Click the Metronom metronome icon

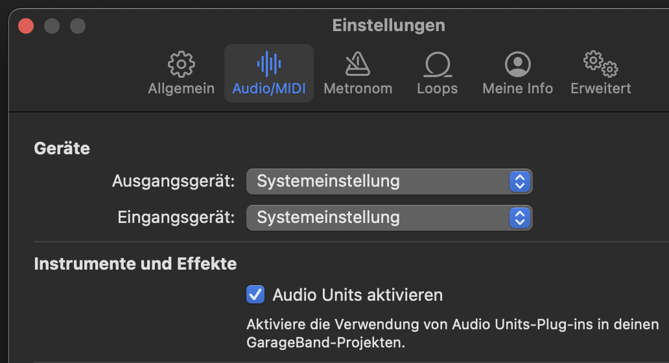tap(358, 64)
